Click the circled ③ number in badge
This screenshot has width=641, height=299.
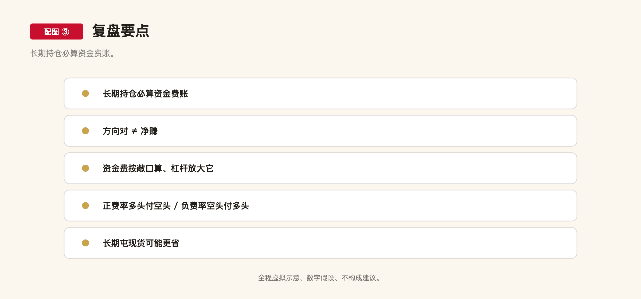pyautogui.click(x=65, y=32)
